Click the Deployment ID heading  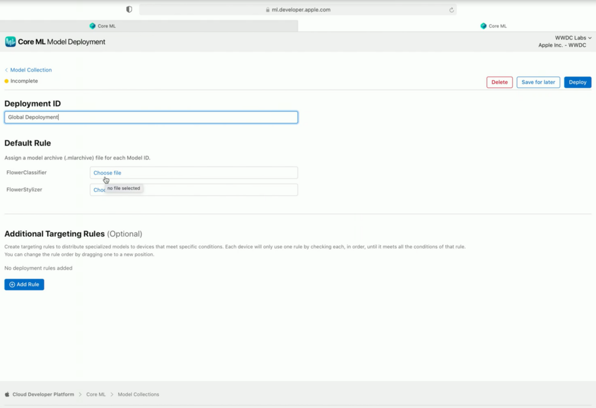coord(33,104)
